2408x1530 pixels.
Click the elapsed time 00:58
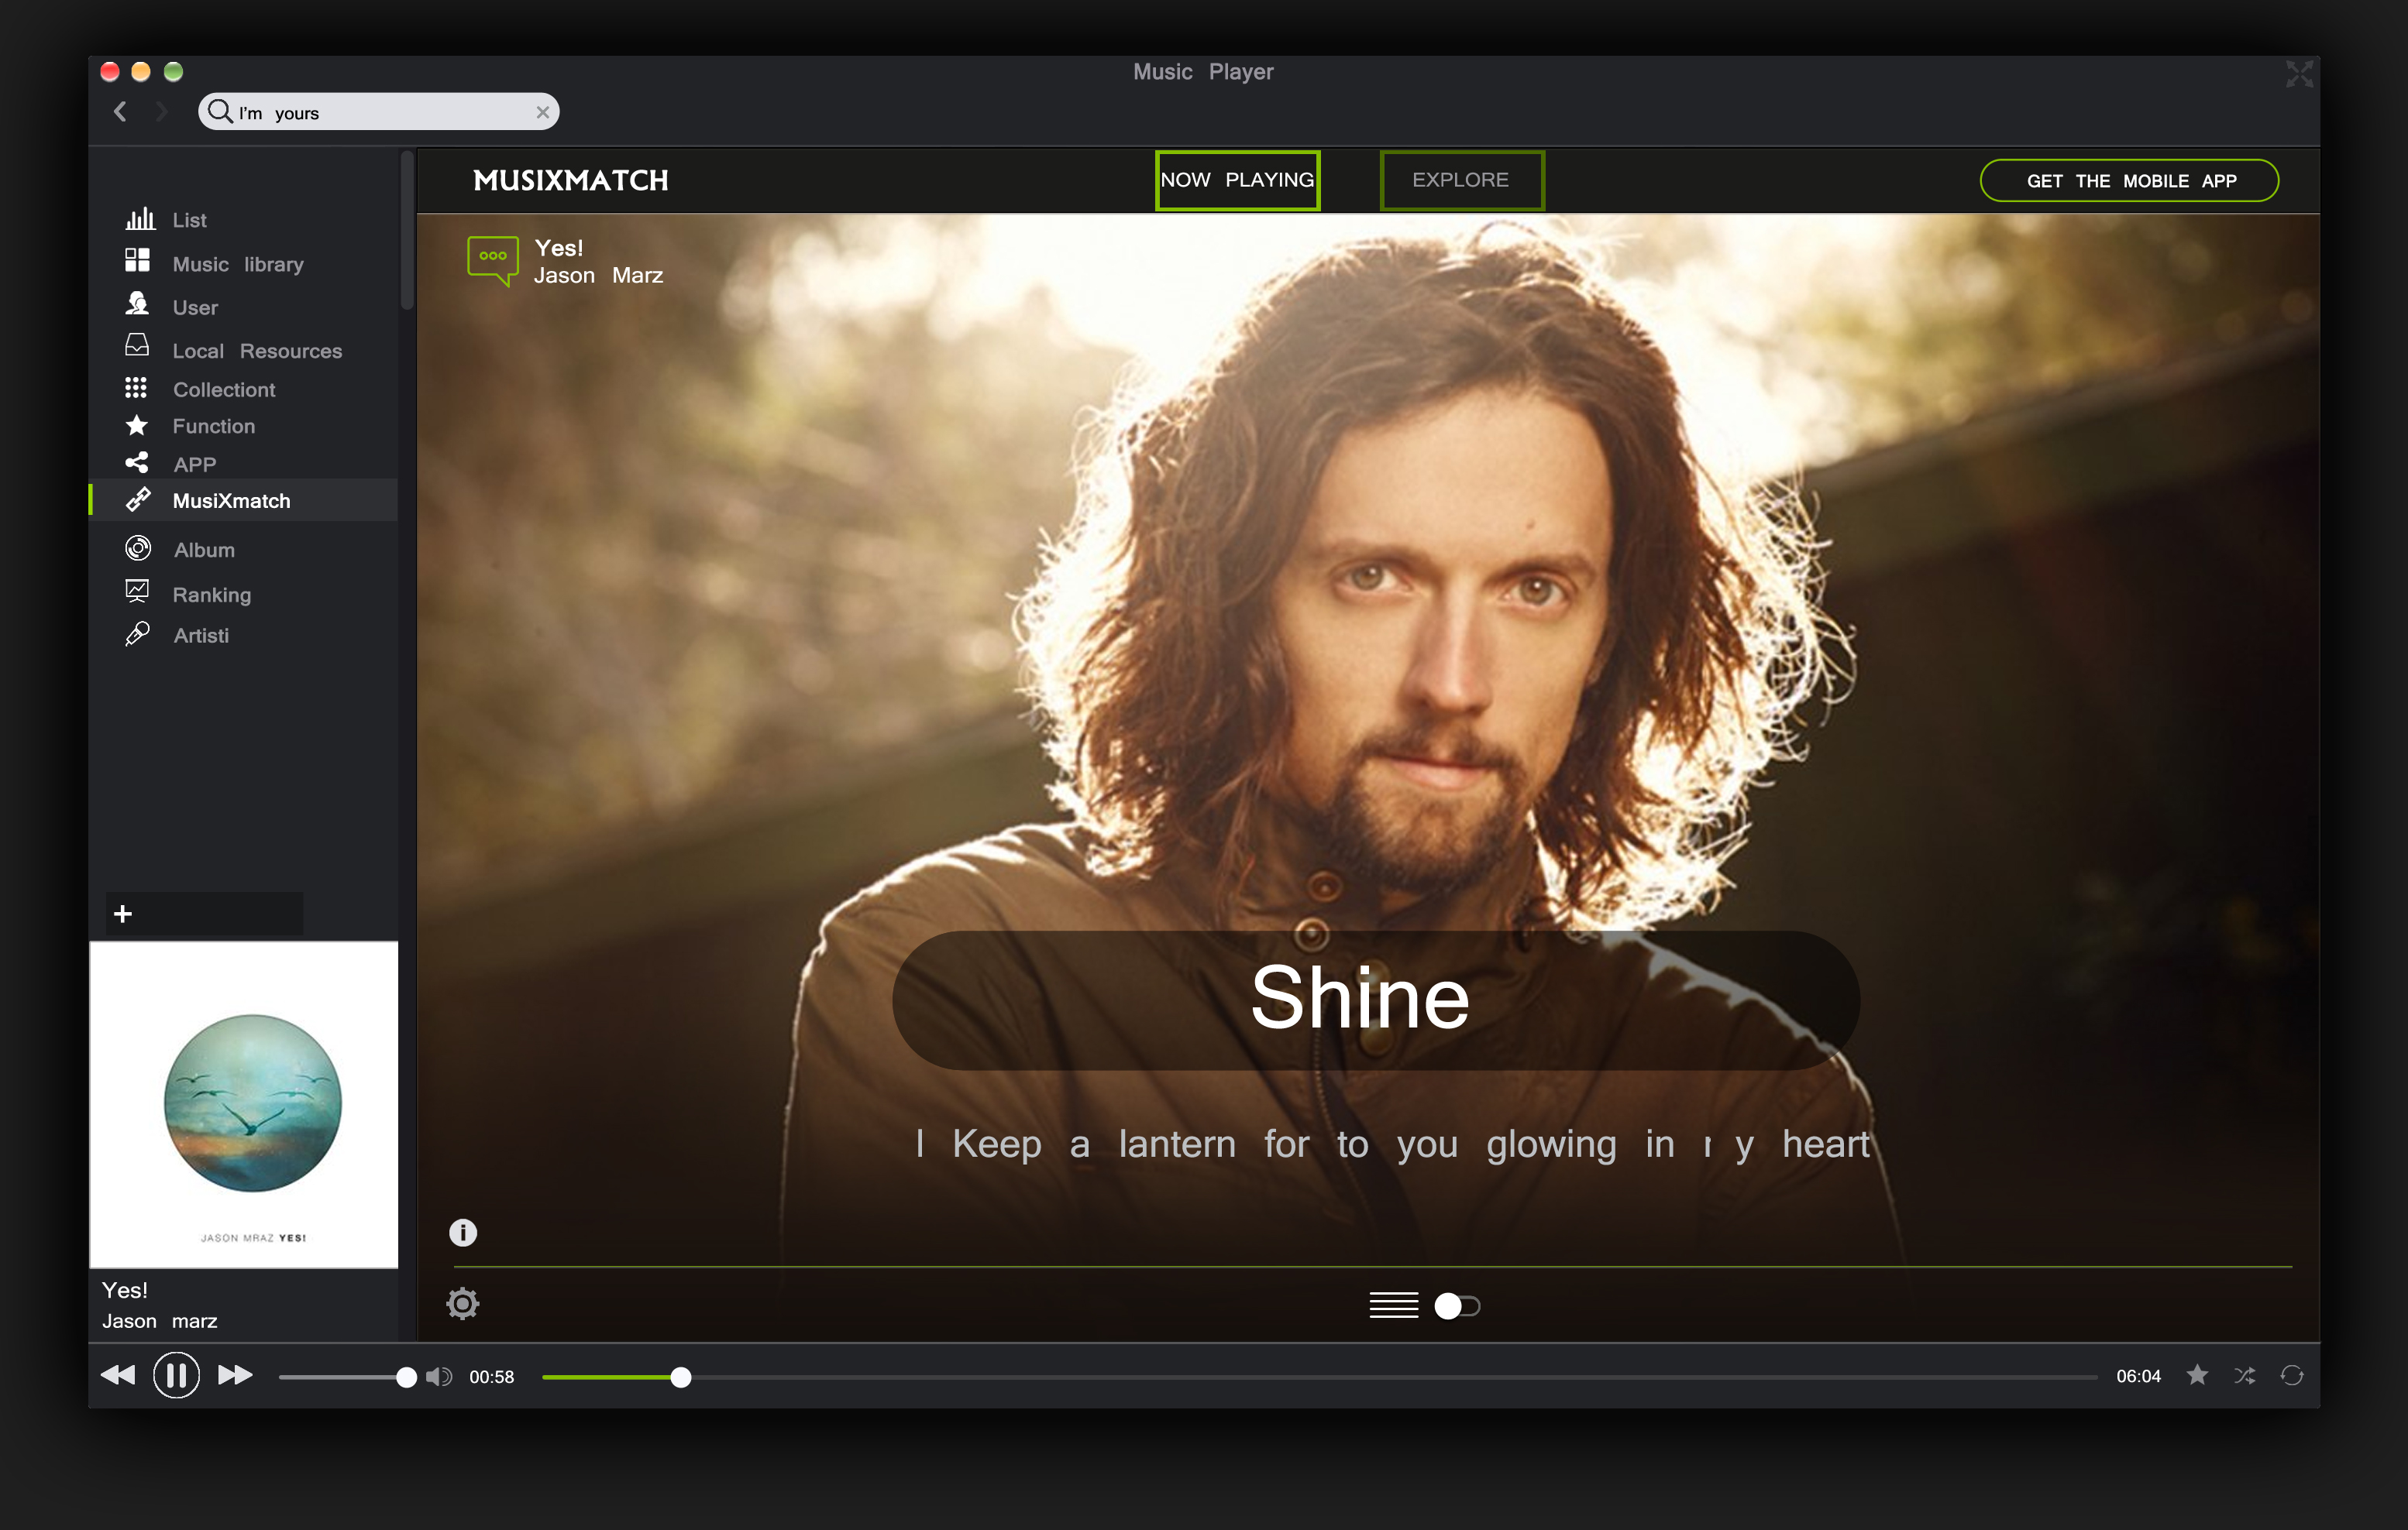[492, 1377]
